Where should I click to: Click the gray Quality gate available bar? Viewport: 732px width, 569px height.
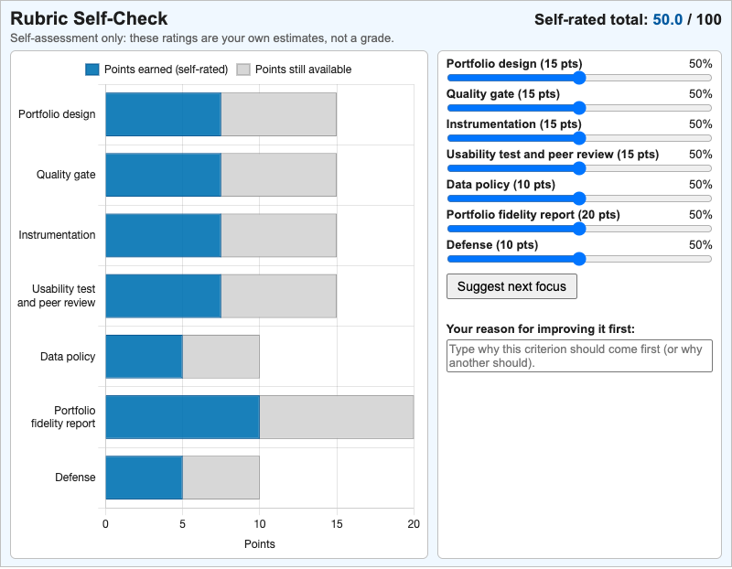279,175
